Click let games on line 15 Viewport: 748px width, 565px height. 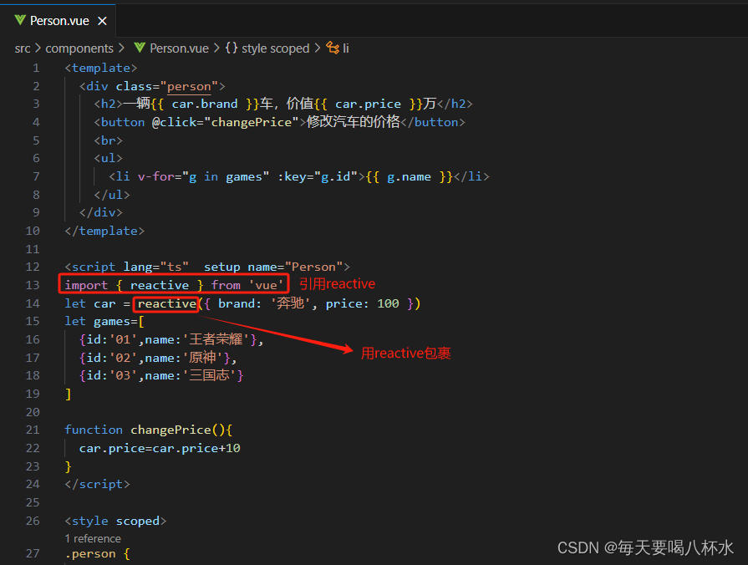101,322
